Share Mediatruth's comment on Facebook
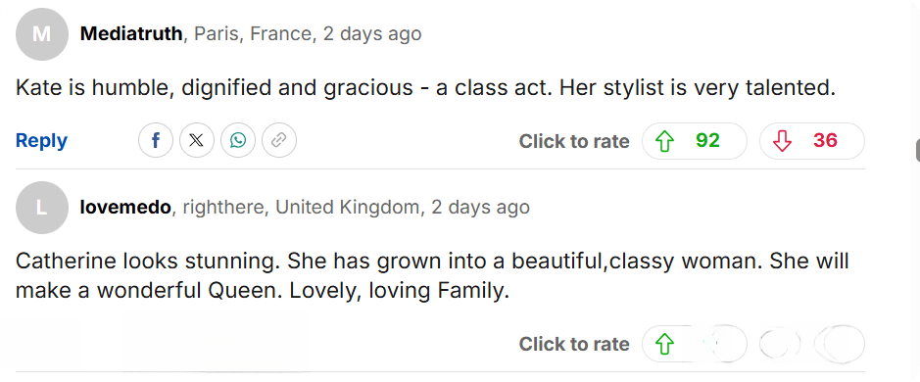Image resolution: width=920 pixels, height=382 pixels. [x=156, y=141]
